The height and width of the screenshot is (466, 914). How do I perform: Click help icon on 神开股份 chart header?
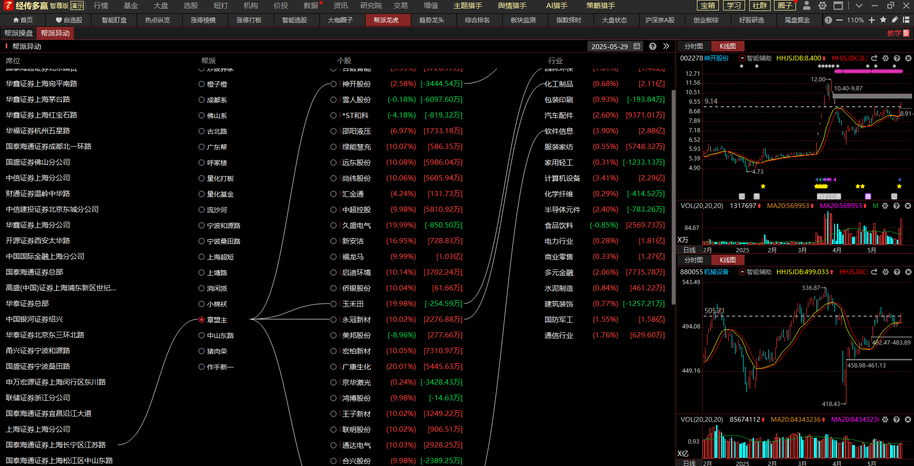click(x=897, y=58)
